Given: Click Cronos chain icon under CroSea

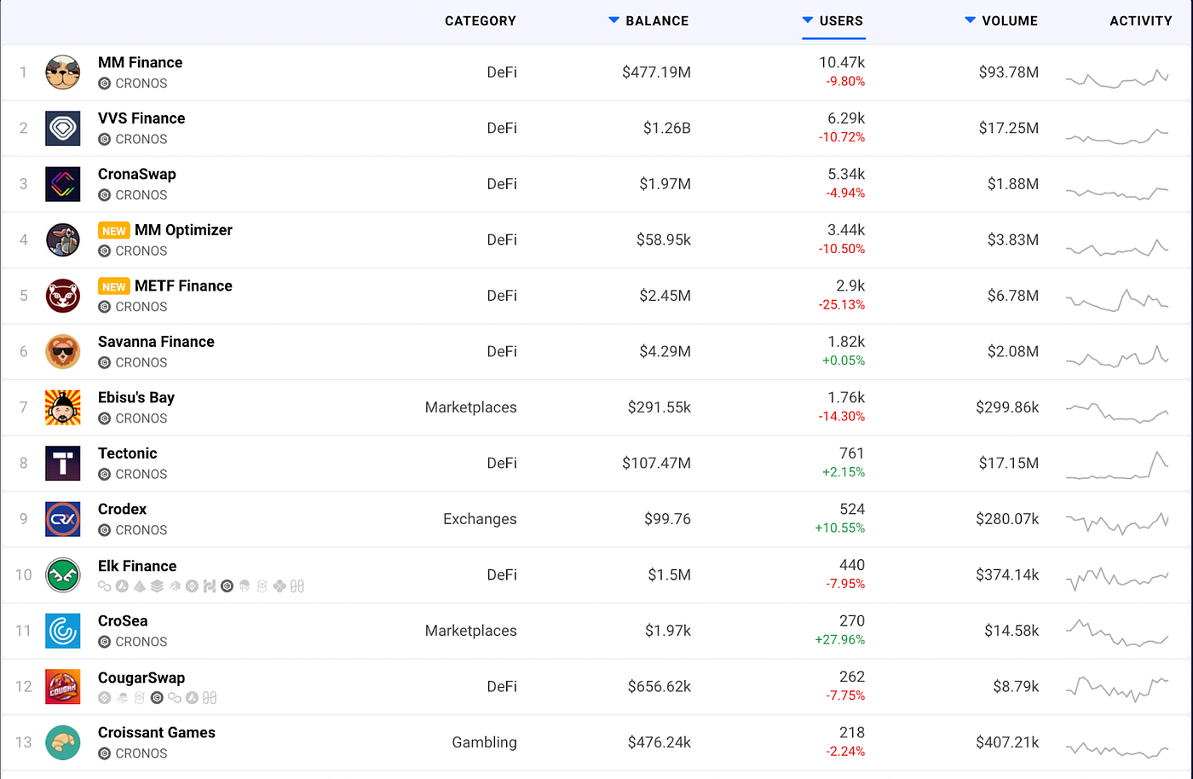Looking at the screenshot, I should [104, 642].
